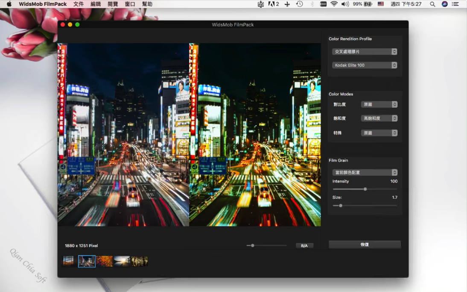Click the volume icon in menu bar
Screen dimensions: 467x292
[x=345, y=4]
